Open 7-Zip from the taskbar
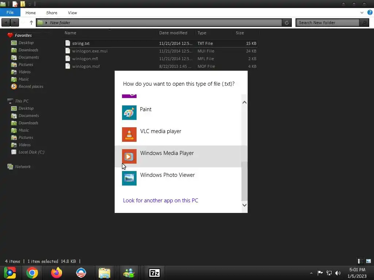This screenshot has width=374, height=280. pos(154,273)
